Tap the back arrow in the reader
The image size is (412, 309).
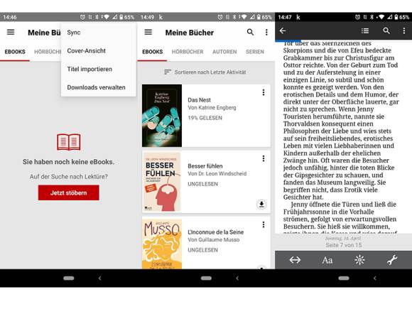point(283,31)
